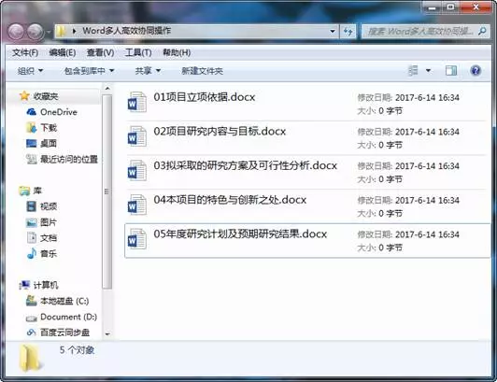Open the address bar history dropdown
Screen dimensions: 497x382
(x=333, y=31)
